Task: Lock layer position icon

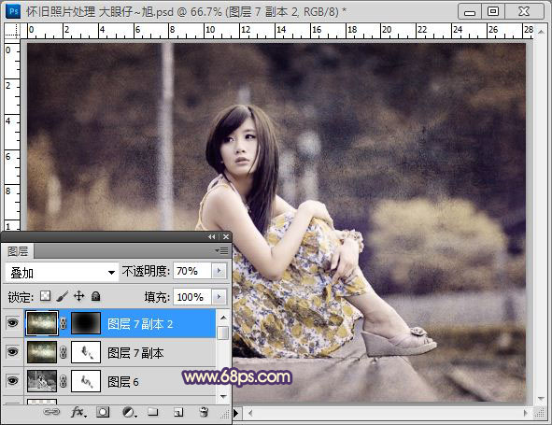Action: 78,296
